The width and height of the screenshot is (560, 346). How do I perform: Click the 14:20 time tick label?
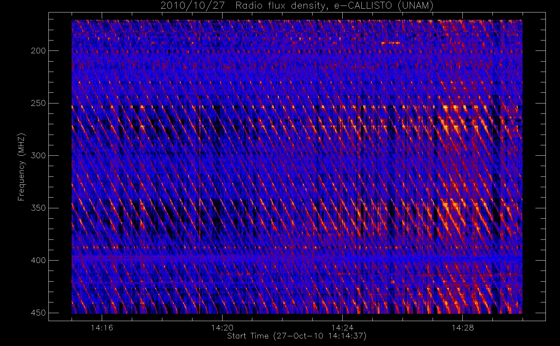(222, 328)
